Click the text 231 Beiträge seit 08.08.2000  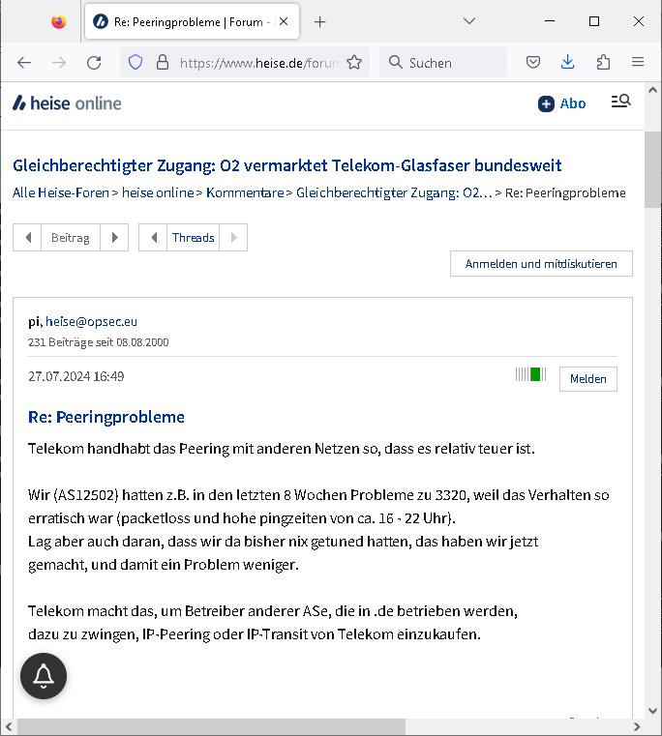pos(98,342)
